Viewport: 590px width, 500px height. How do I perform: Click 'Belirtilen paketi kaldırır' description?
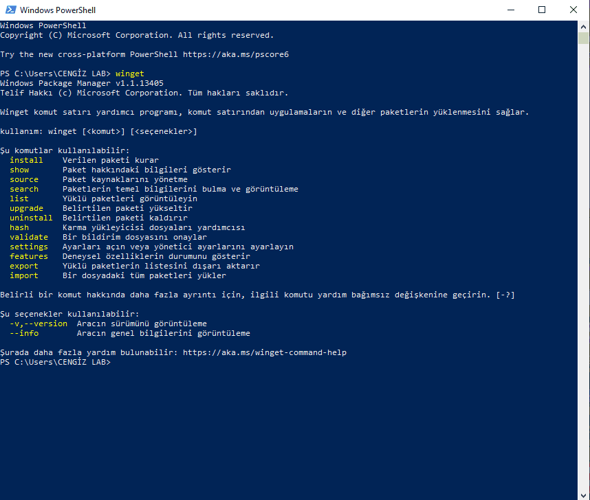125,218
